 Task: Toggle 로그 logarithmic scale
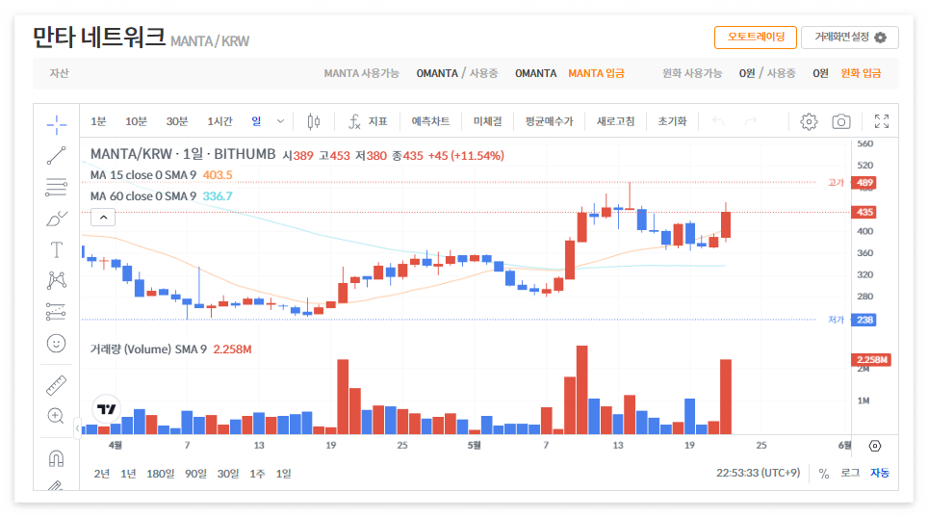pos(850,473)
